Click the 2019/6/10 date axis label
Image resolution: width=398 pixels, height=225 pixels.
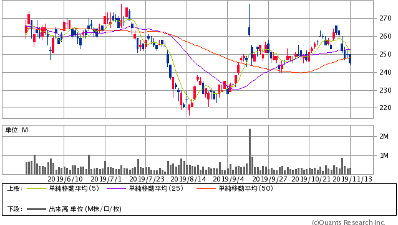pyautogui.click(x=66, y=179)
